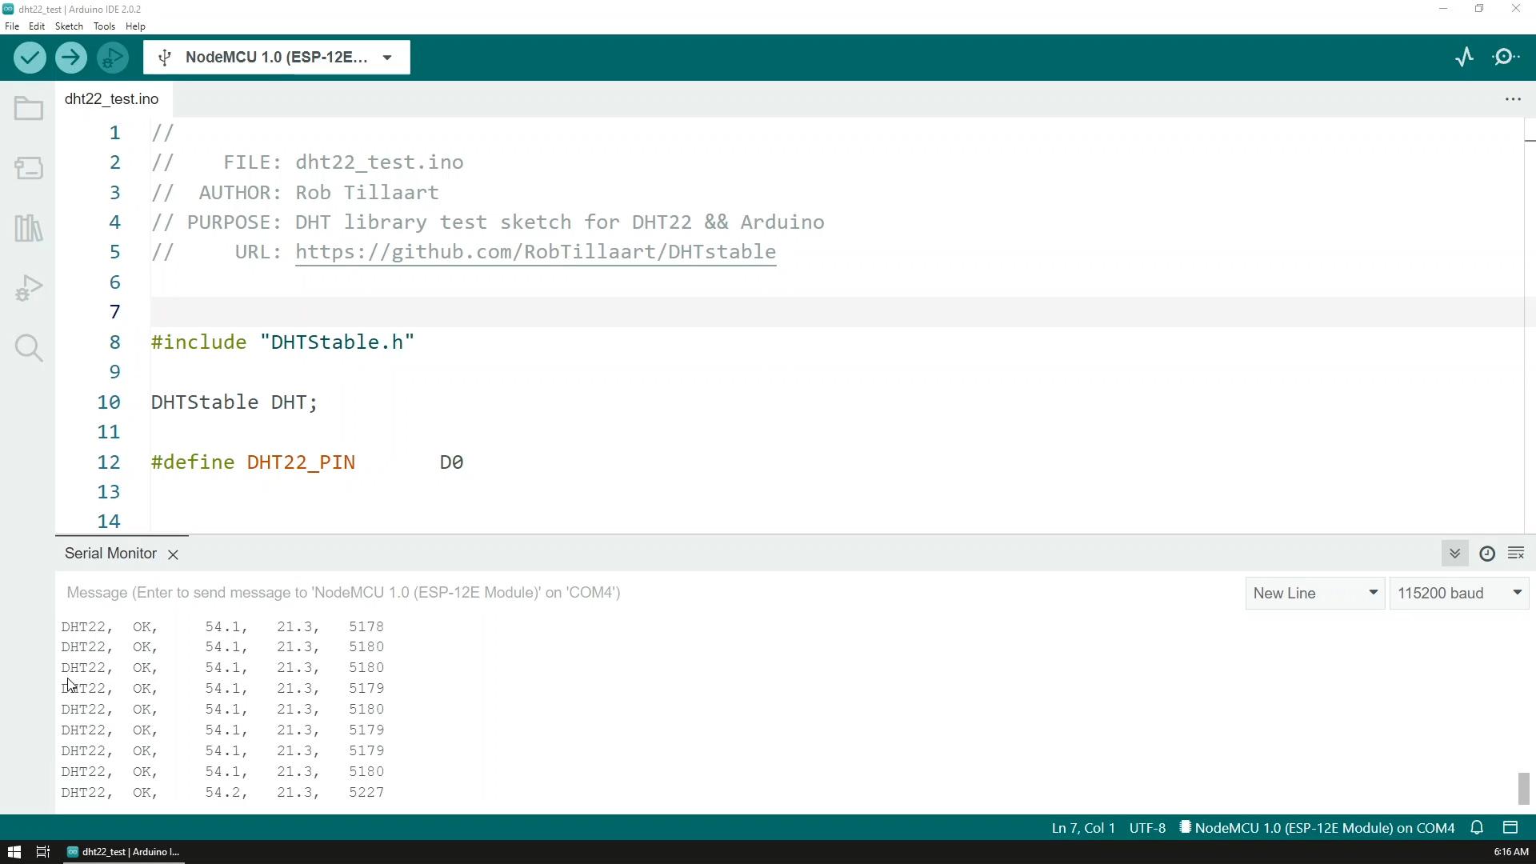Click the serial output row ending 5227
Image resolution: width=1536 pixels, height=864 pixels.
(x=222, y=793)
